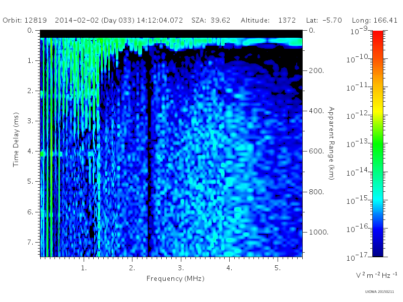403x302 pixels.
Task: Click the 7. tick label on time delay axis
Action: [30, 242]
